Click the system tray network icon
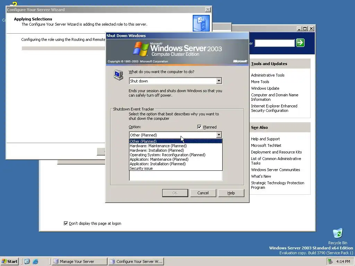The height and width of the screenshot is (266, 355). [x=330, y=261]
